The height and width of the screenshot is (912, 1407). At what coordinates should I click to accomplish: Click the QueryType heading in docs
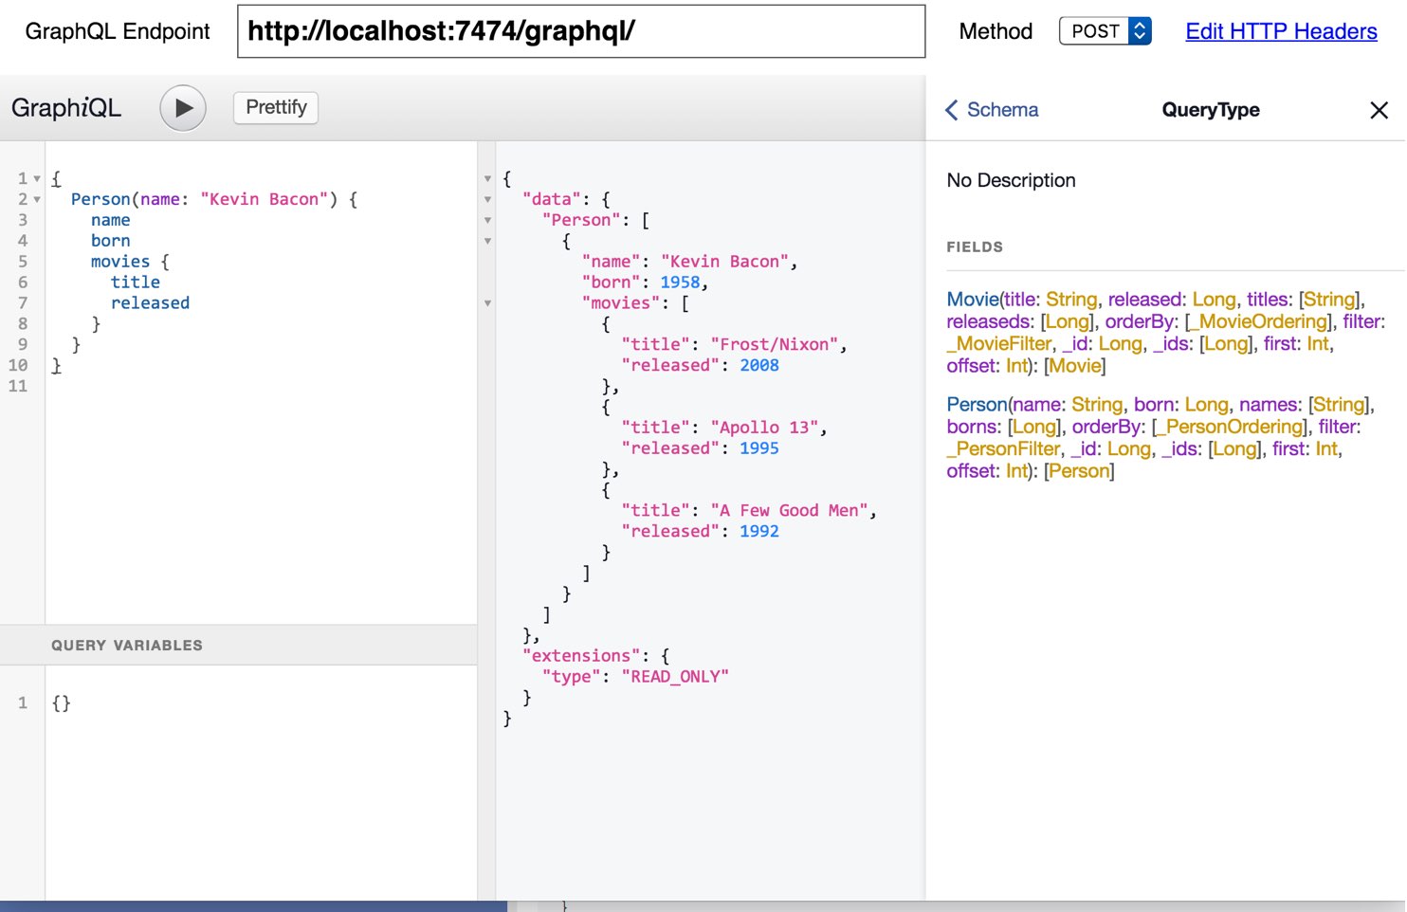pos(1211,110)
